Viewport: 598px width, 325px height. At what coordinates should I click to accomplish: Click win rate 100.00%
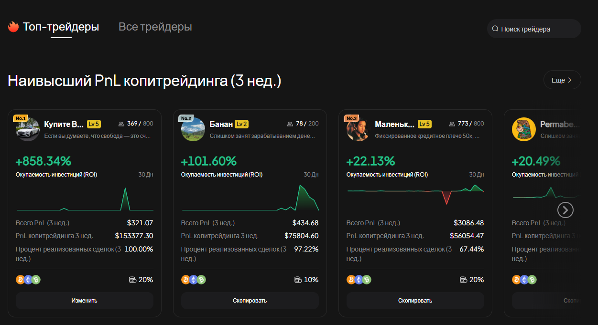tap(139, 249)
